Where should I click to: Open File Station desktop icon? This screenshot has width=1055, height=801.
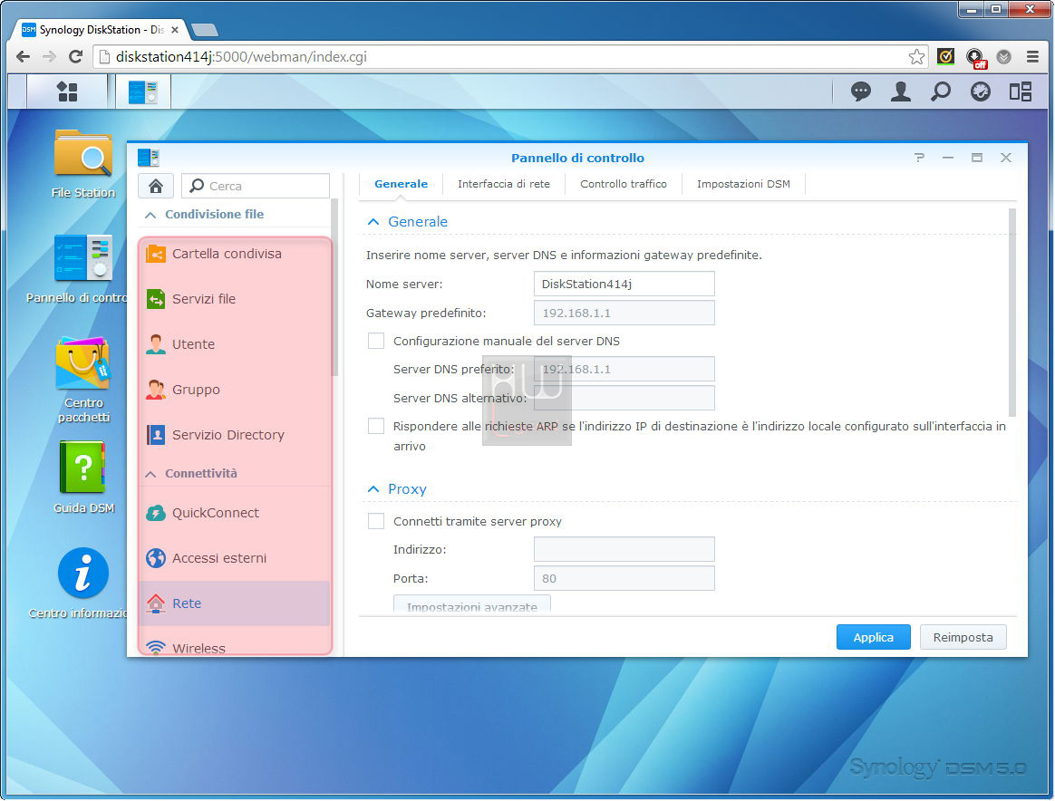click(x=83, y=164)
